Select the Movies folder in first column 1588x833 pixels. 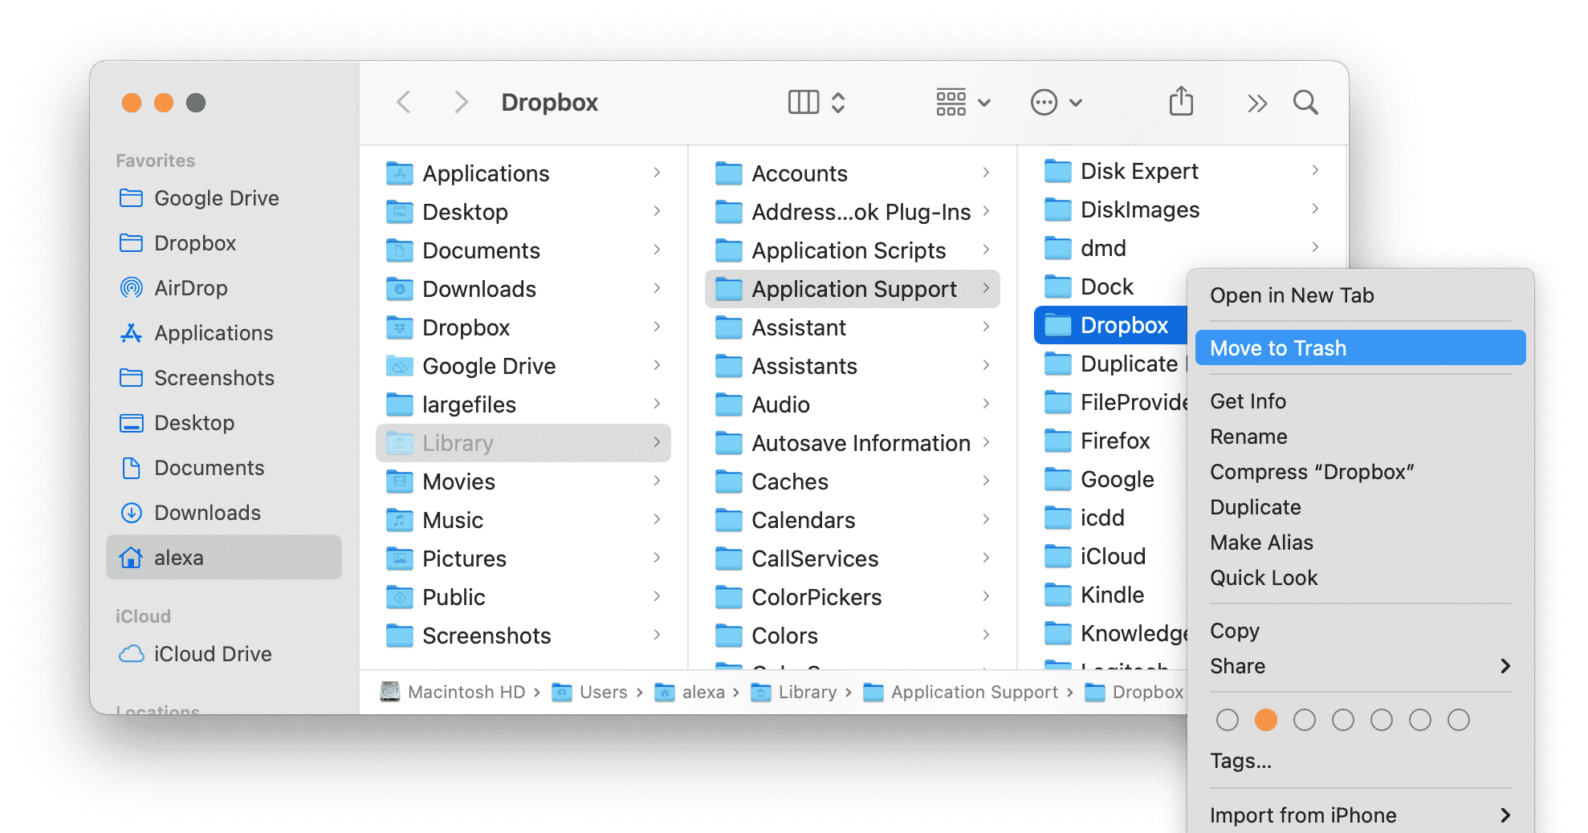pyautogui.click(x=523, y=482)
